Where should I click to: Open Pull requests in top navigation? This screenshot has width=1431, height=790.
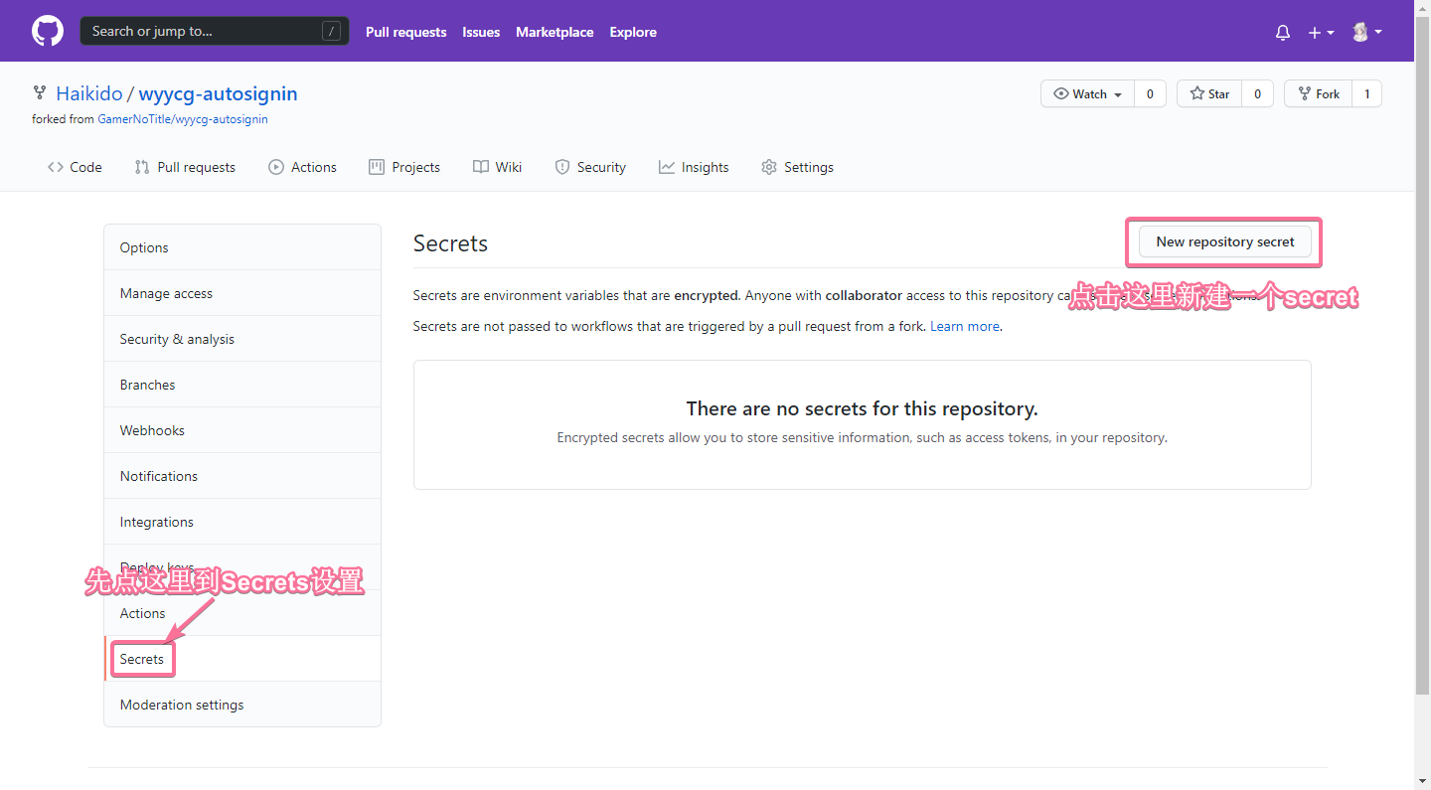click(x=406, y=32)
